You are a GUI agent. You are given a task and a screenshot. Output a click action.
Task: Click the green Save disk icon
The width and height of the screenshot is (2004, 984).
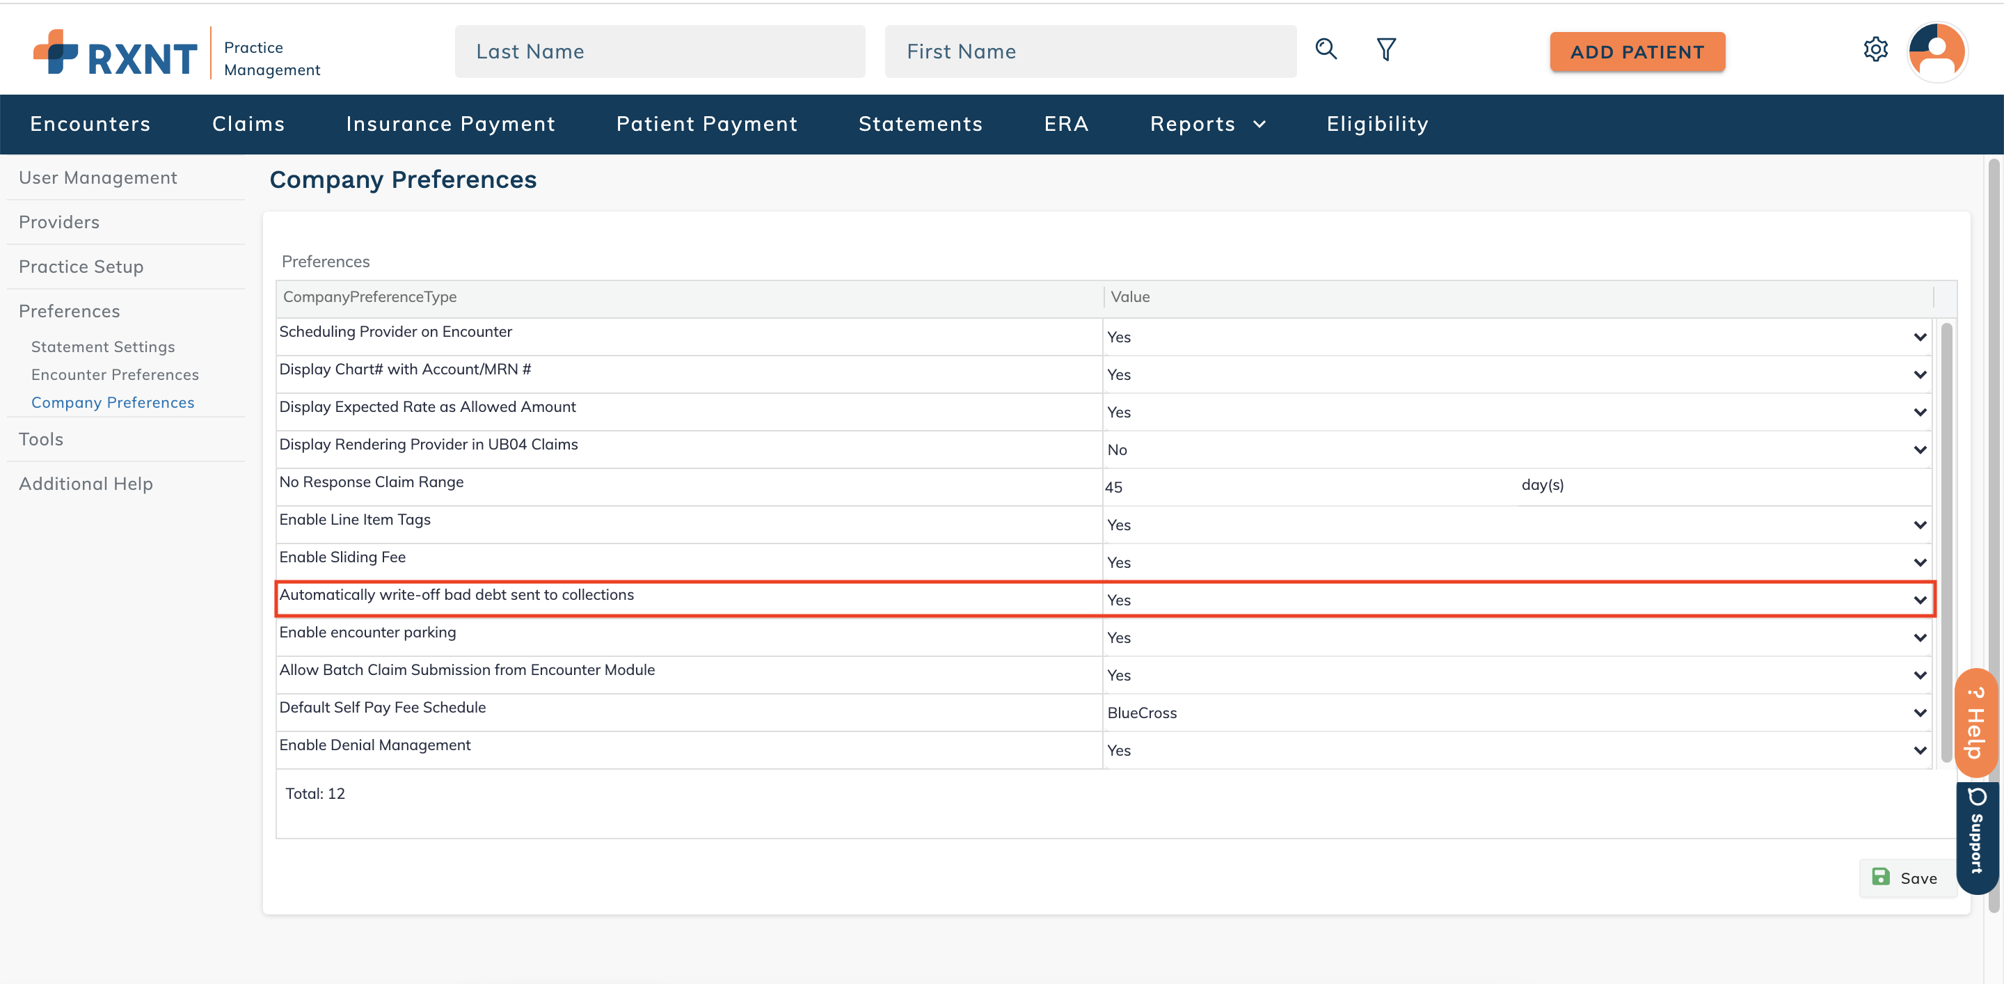[x=1881, y=877]
